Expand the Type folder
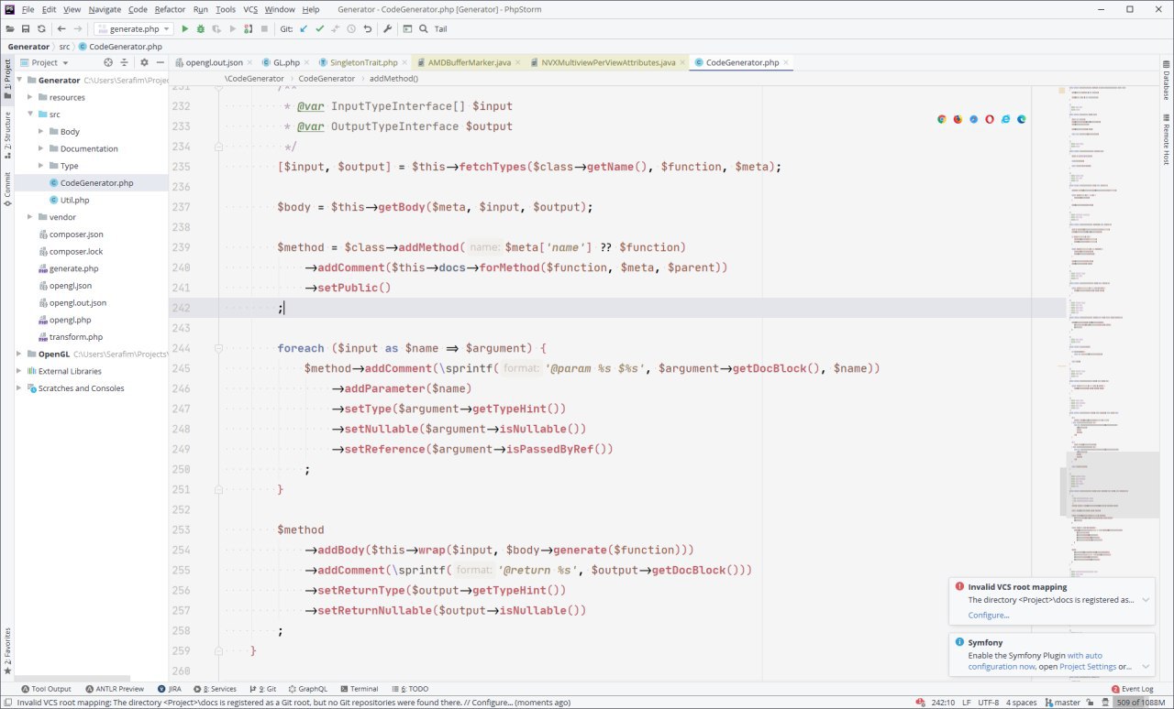This screenshot has width=1174, height=709. [x=41, y=166]
